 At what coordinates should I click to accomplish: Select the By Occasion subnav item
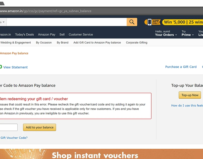pyautogui.click(x=44, y=43)
